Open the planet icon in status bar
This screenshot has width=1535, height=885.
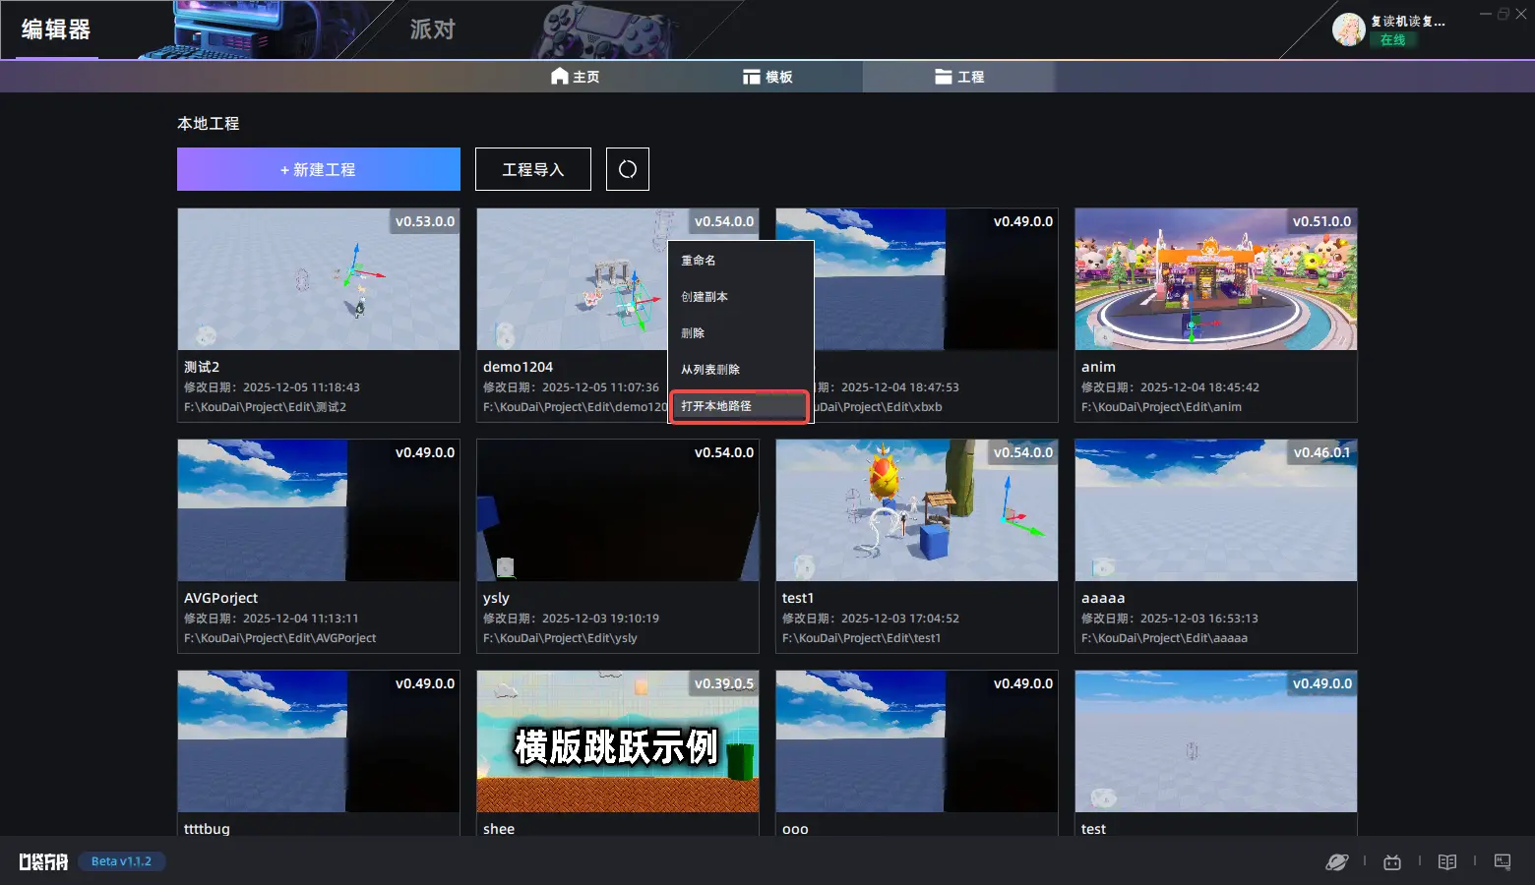coord(1336,862)
